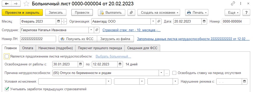The image size is (253, 92).
Task: Open the Организация record with the open-form icon
Action: [159, 21]
